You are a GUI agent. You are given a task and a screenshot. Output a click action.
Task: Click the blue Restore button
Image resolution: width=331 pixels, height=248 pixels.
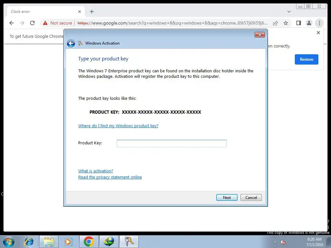tap(306, 59)
